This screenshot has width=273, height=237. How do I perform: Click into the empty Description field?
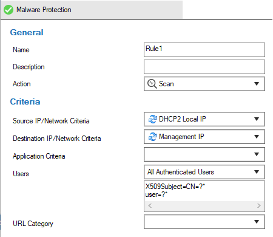[204, 67]
